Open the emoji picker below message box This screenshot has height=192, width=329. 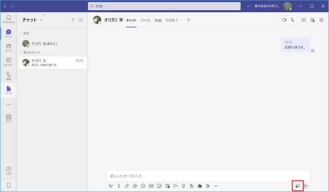pyautogui.click(x=143, y=186)
